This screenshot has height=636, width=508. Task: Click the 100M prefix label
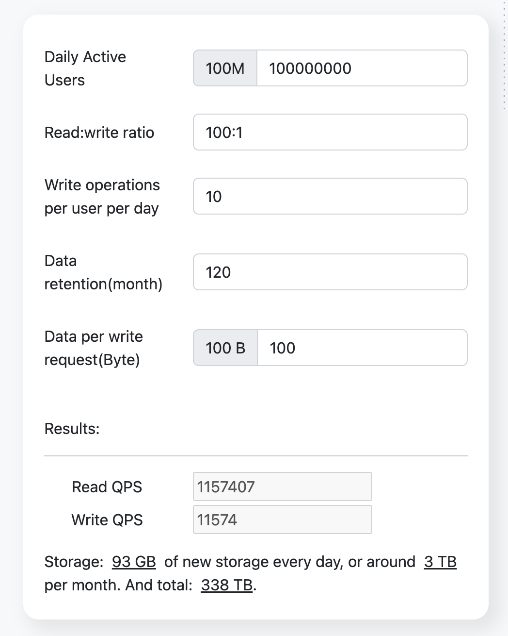[x=225, y=68]
